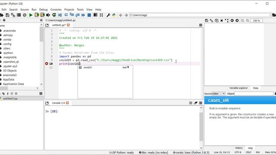The height and width of the screenshot is (155, 276).
Task: Switch to History tab
Action: click(238, 148)
